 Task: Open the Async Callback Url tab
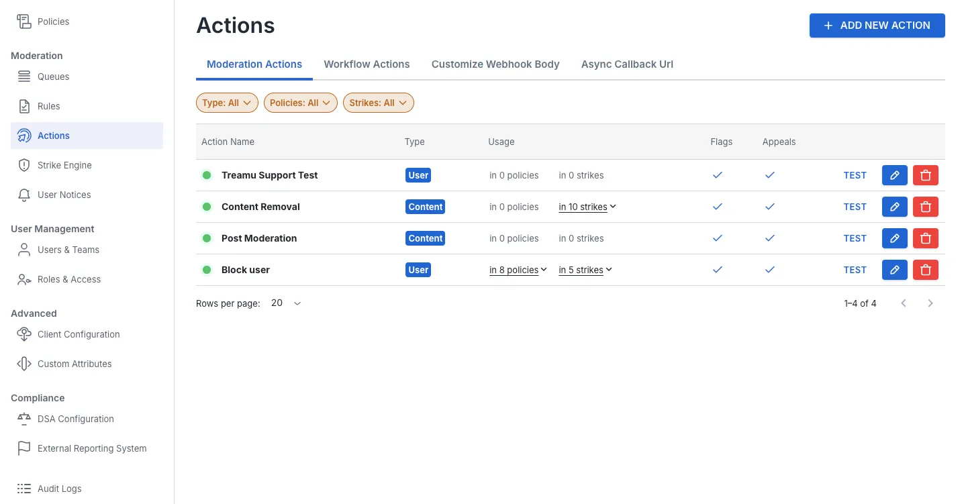tap(627, 64)
